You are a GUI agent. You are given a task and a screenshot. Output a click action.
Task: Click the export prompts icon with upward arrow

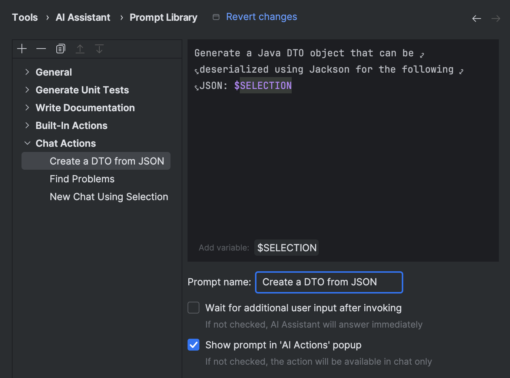80,49
